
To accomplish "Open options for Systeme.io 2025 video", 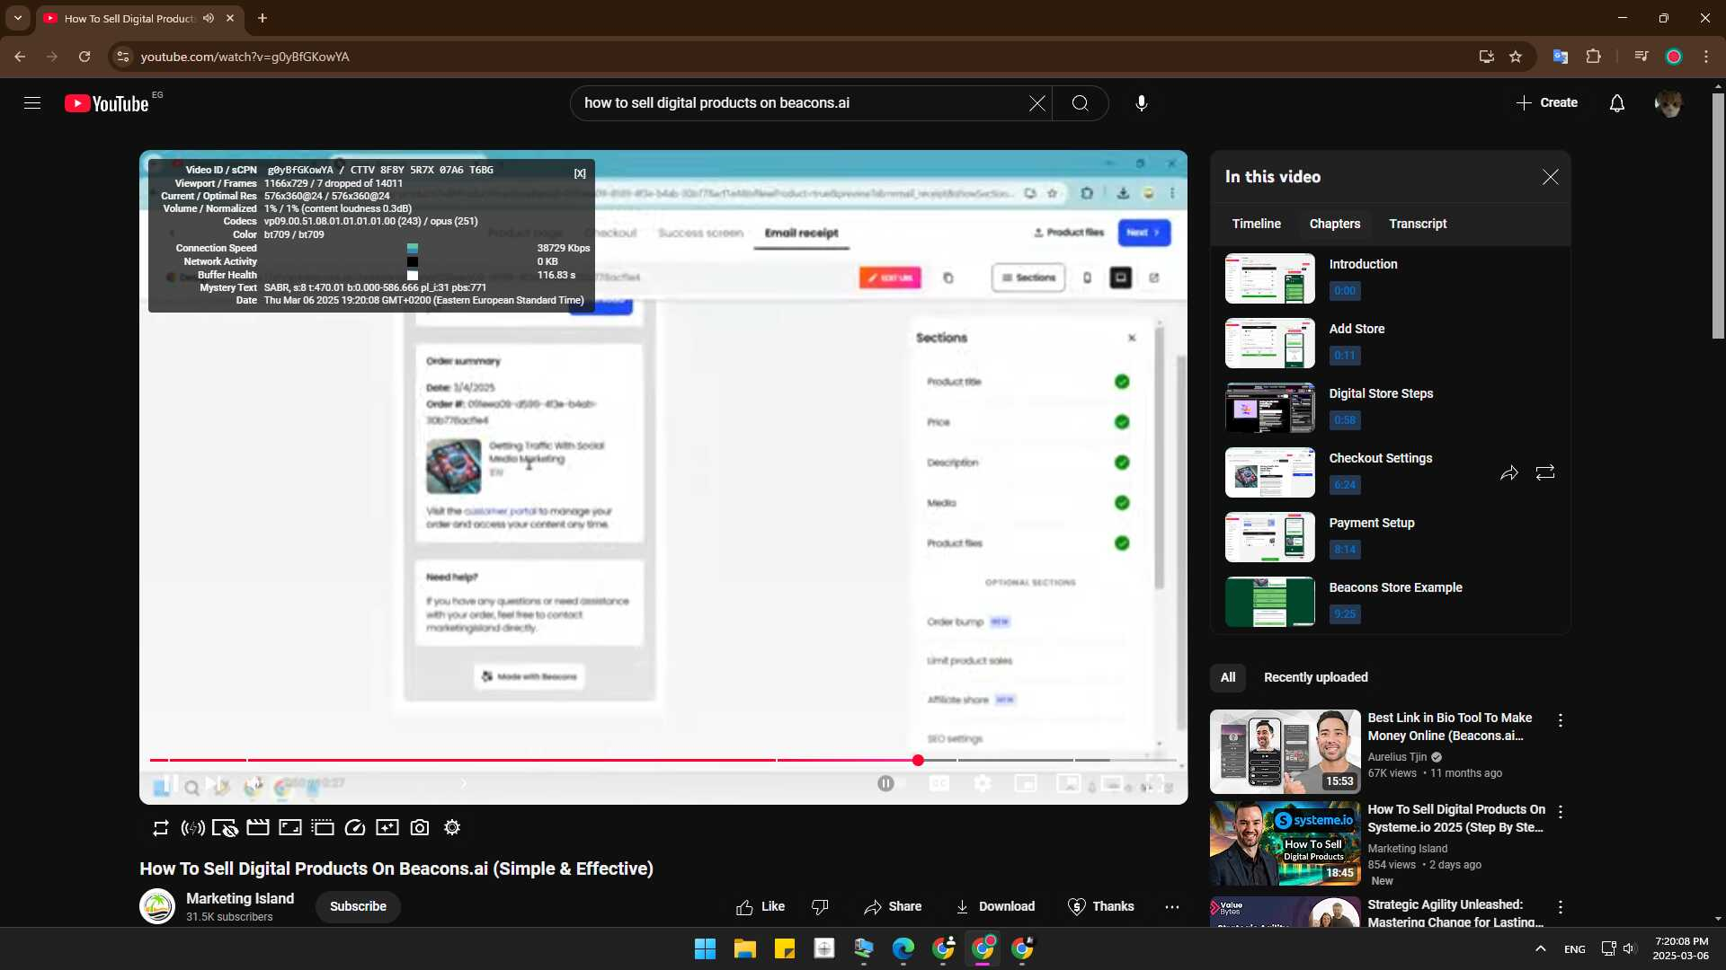I will pyautogui.click(x=1561, y=812).
